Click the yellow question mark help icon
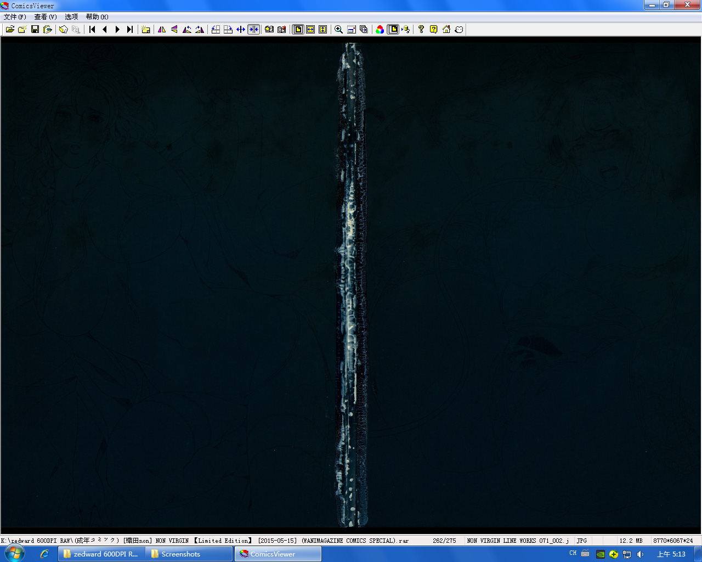Image resolution: width=702 pixels, height=562 pixels. [433, 30]
